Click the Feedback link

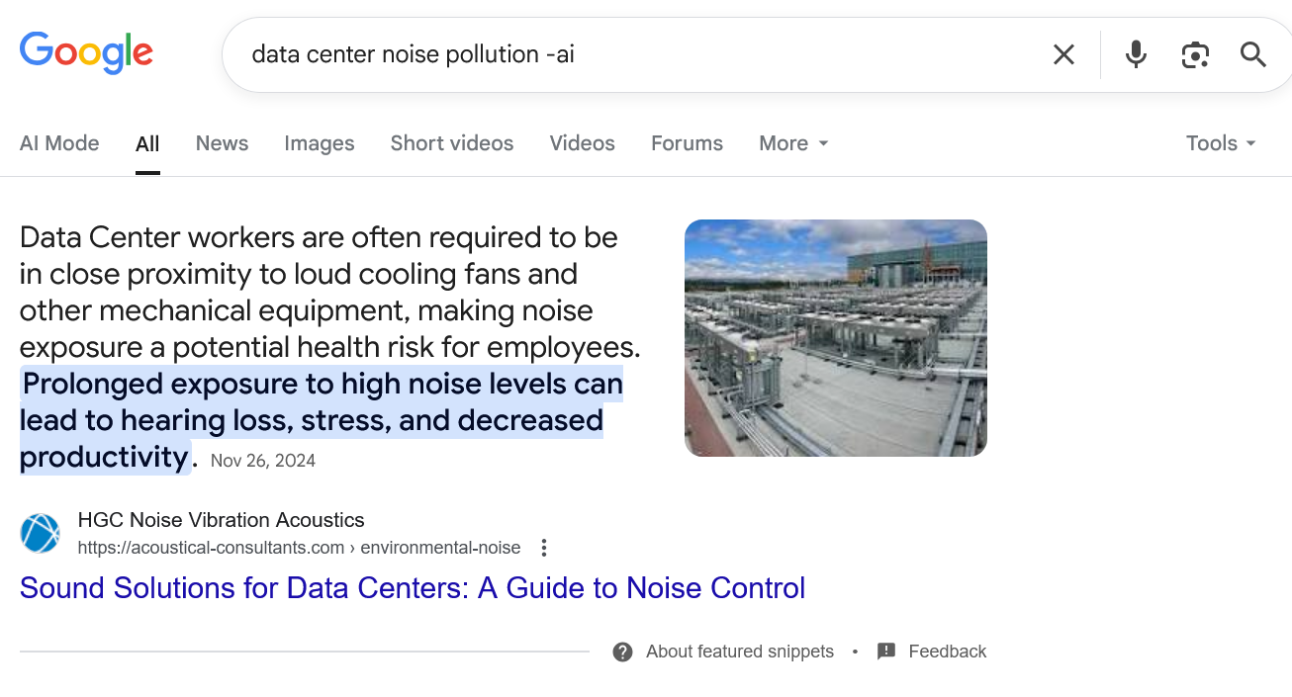click(x=948, y=652)
